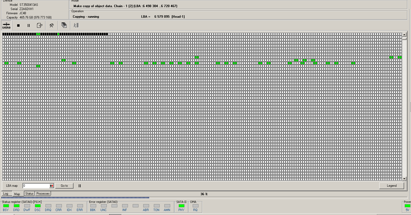Click the TON error indicator
411x215 pixels.
point(156,206)
